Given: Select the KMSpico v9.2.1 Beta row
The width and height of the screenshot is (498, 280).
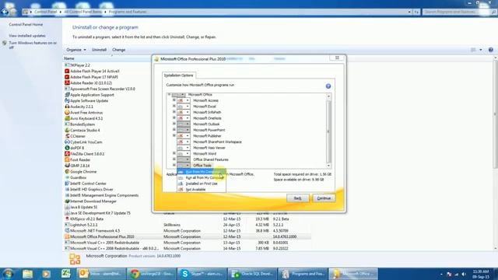Looking at the screenshot, I should 187,219.
